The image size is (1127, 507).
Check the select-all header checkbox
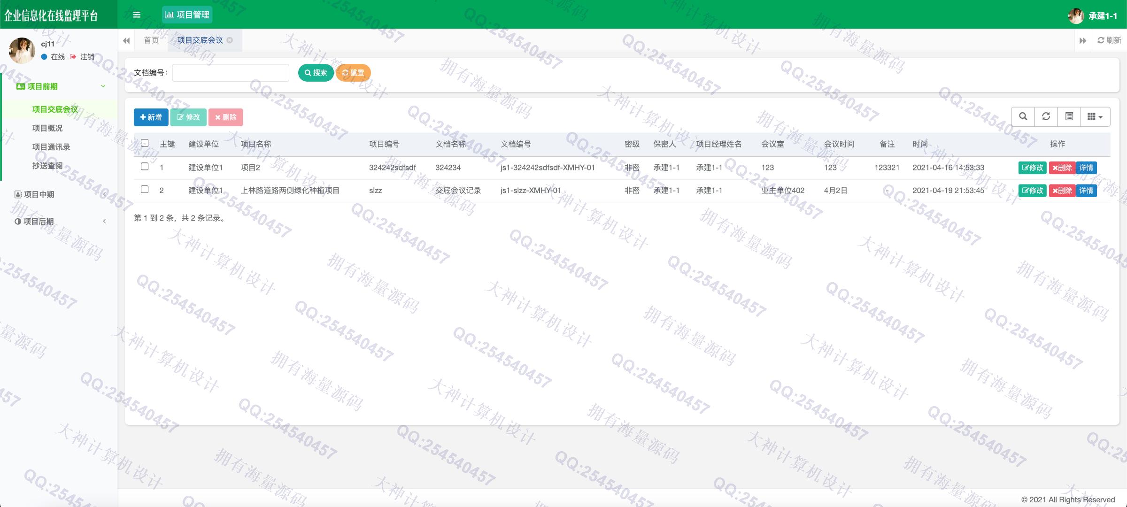(x=145, y=143)
